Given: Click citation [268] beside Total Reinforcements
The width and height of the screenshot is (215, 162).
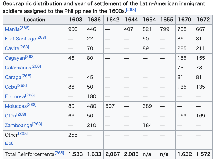Looking at the screenshot, I should [59, 153].
